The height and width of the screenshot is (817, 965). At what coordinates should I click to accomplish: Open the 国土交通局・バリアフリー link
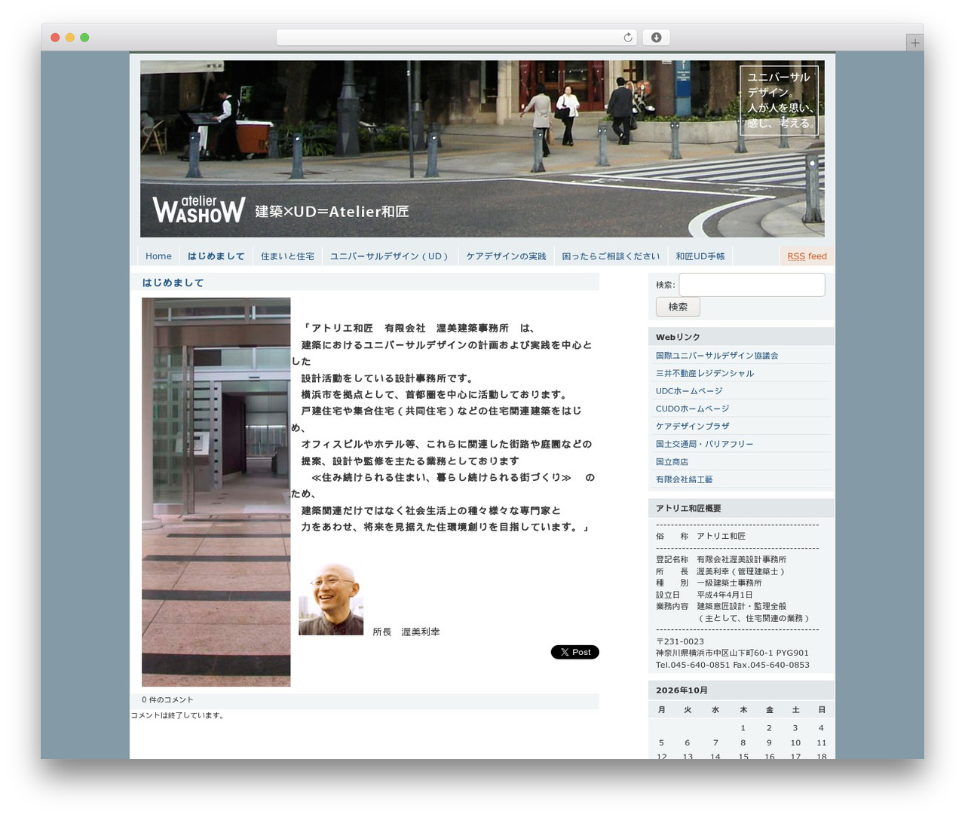pyautogui.click(x=705, y=444)
